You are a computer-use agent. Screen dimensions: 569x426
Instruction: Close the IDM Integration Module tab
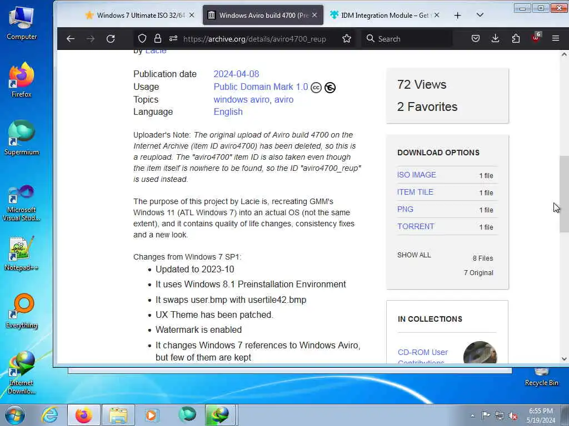tap(437, 15)
